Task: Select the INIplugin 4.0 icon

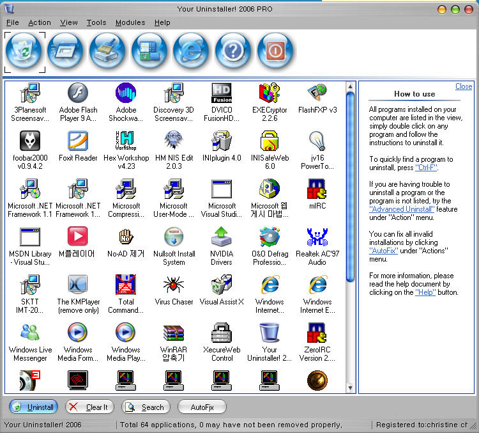Action: 222,141
